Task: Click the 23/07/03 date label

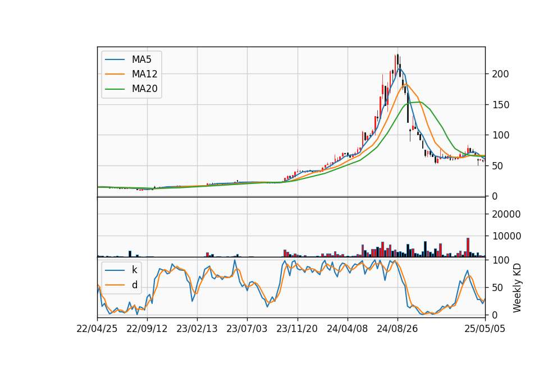Action: point(247,329)
